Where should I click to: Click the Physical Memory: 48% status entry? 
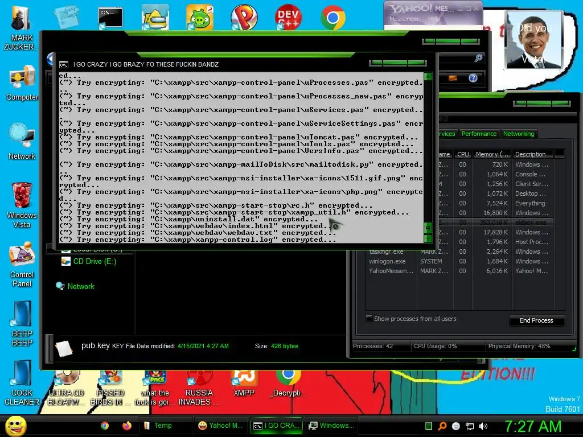(519, 346)
